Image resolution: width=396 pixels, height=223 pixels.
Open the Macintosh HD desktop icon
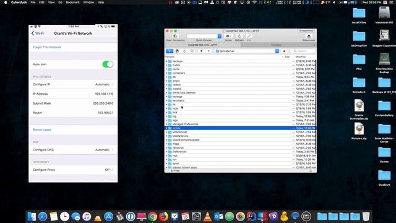384,15
